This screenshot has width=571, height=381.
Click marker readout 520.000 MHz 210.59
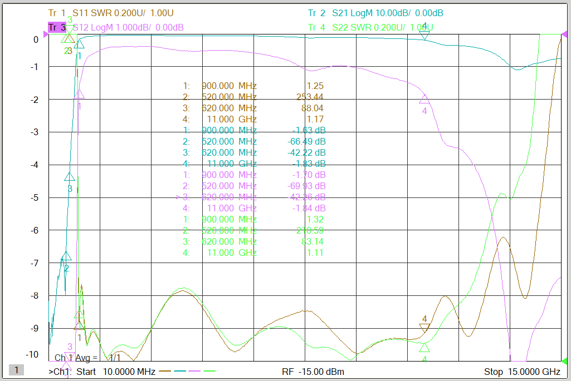tap(253, 230)
